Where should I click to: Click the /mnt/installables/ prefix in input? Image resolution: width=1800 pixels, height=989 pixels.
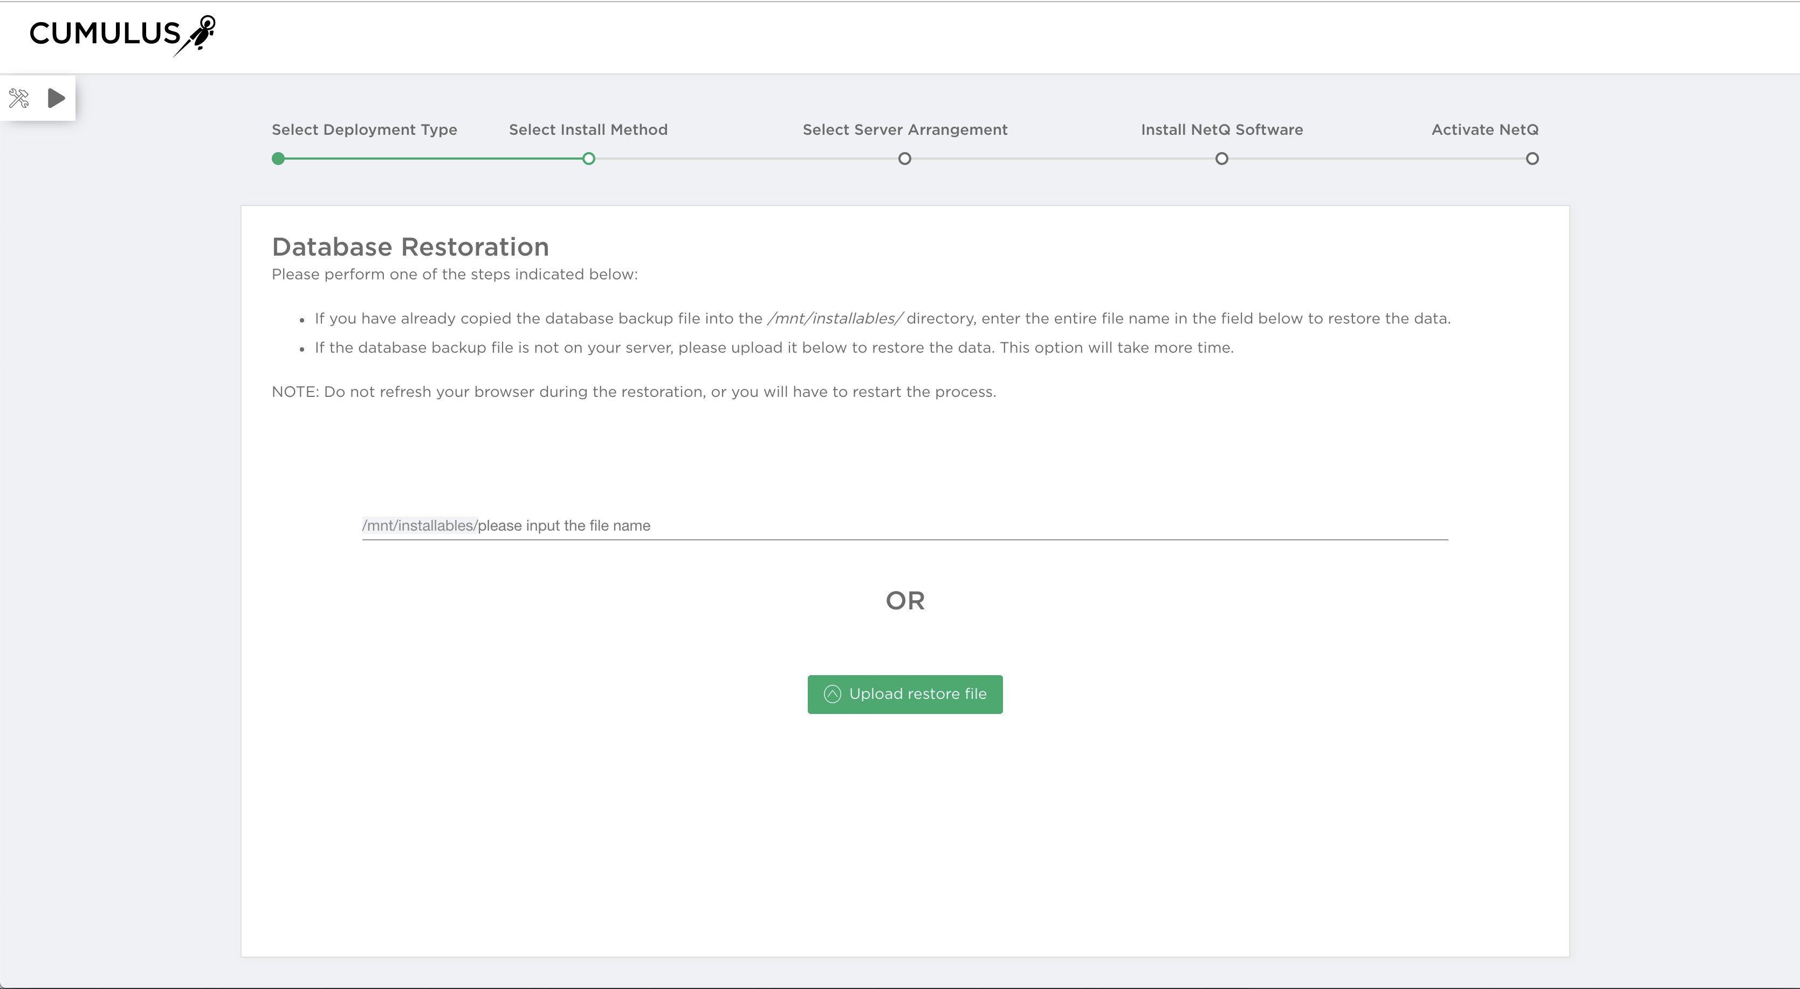pyautogui.click(x=419, y=526)
